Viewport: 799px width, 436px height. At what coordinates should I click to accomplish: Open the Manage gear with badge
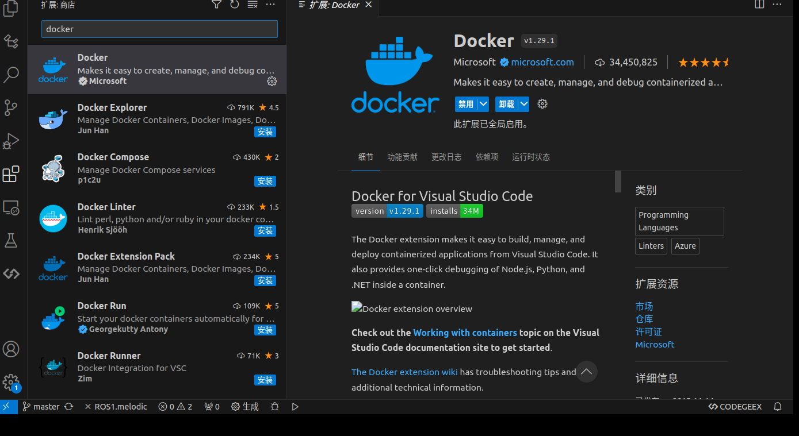(x=11, y=382)
